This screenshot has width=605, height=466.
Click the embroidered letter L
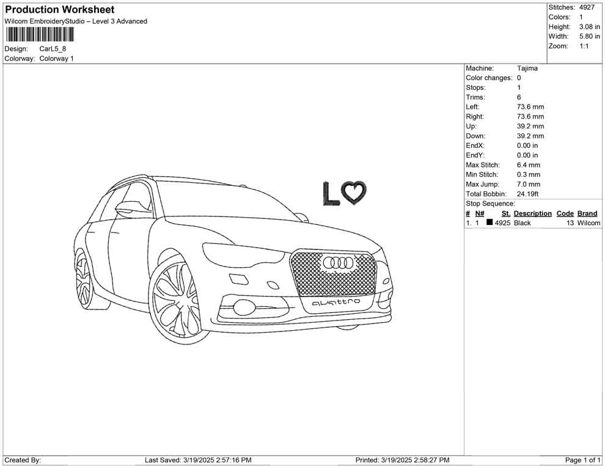(330, 193)
